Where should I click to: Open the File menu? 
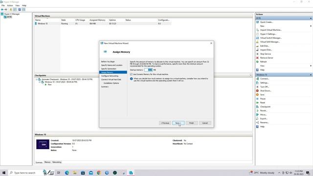3,5
